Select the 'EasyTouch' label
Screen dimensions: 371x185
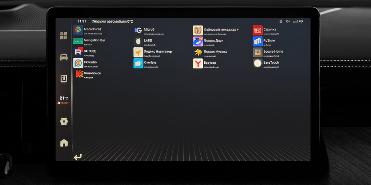271,62
